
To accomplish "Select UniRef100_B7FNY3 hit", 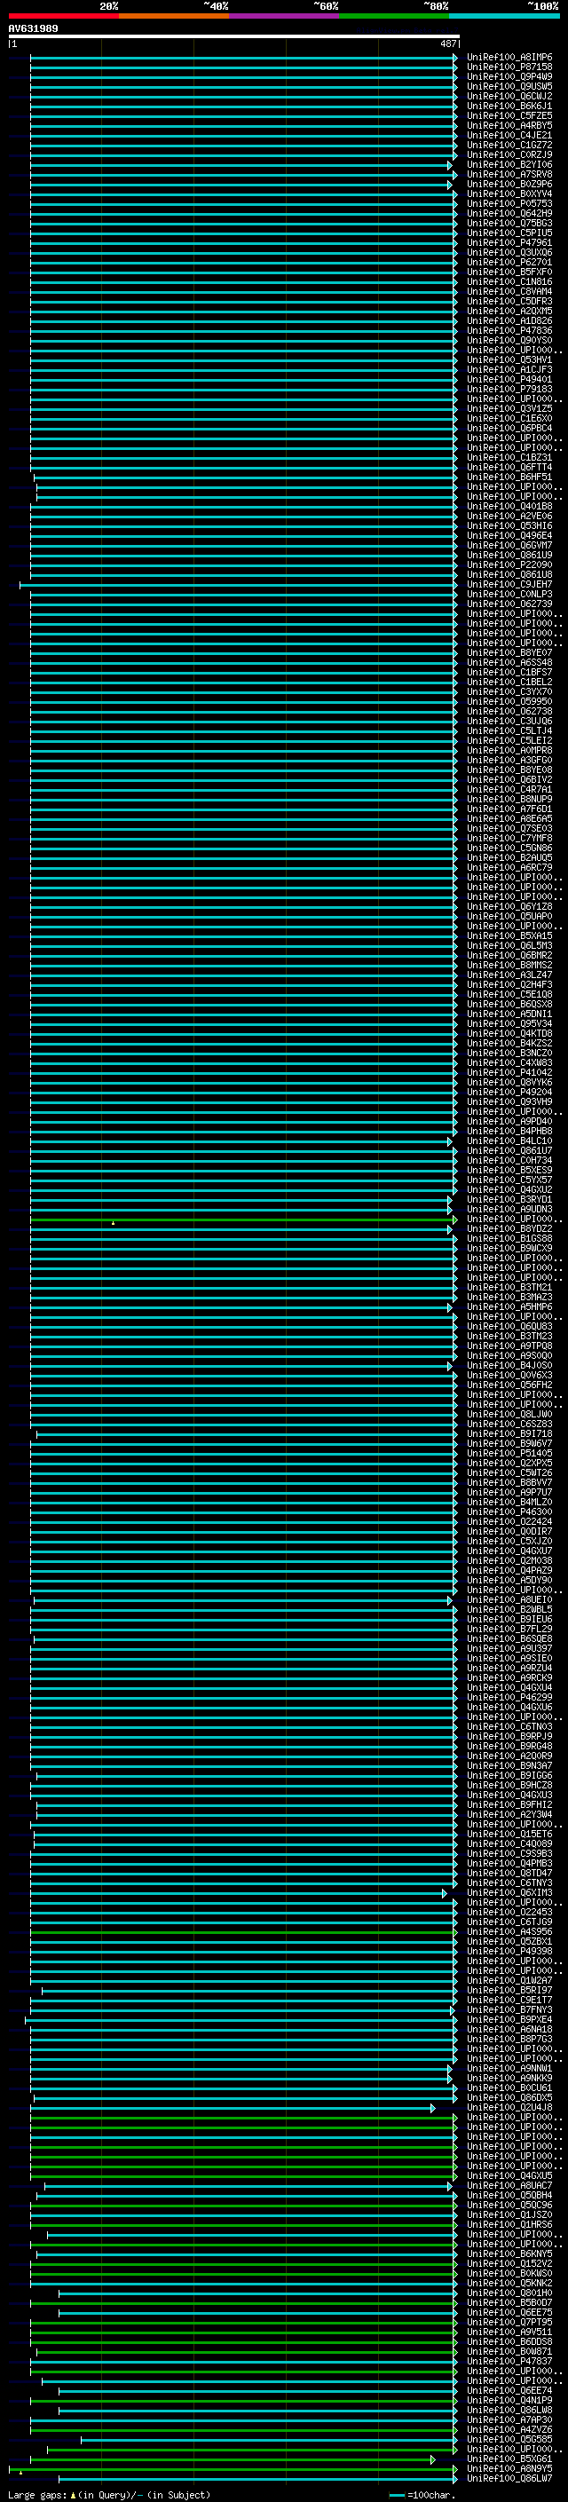I will [x=509, y=2009].
